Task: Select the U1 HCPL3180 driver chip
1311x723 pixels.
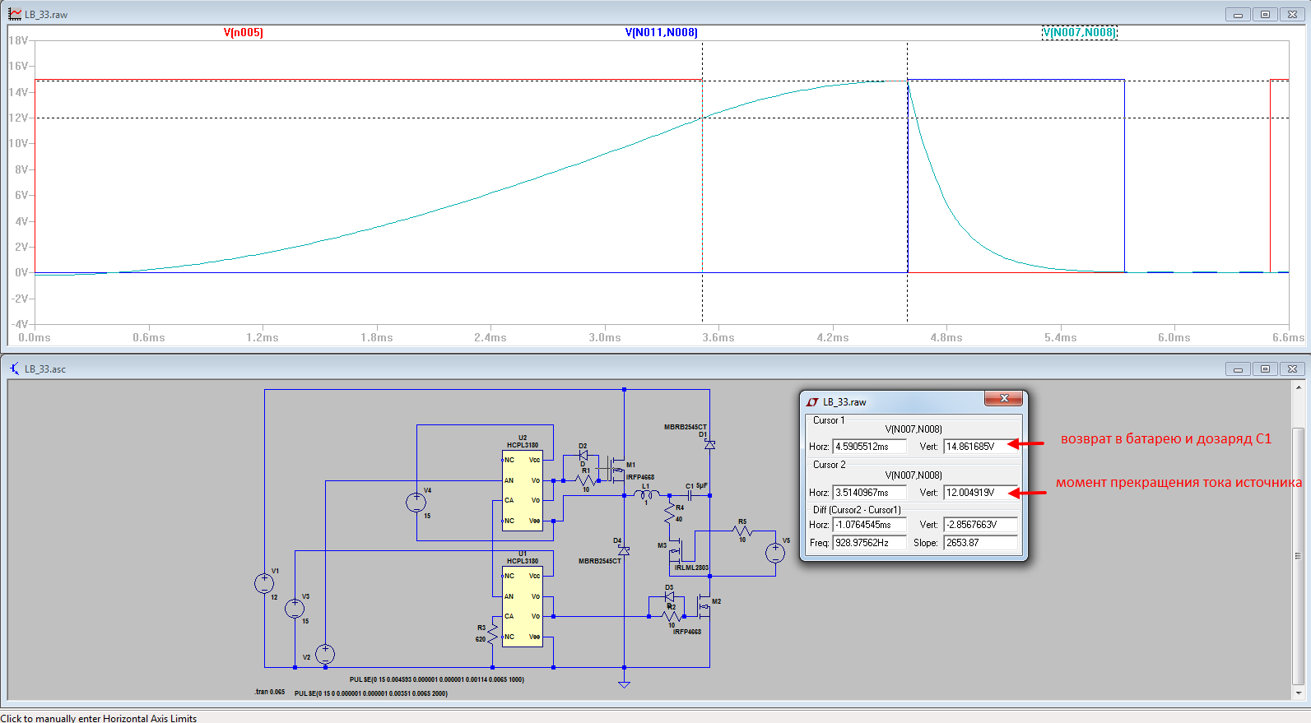Action: 522,606
